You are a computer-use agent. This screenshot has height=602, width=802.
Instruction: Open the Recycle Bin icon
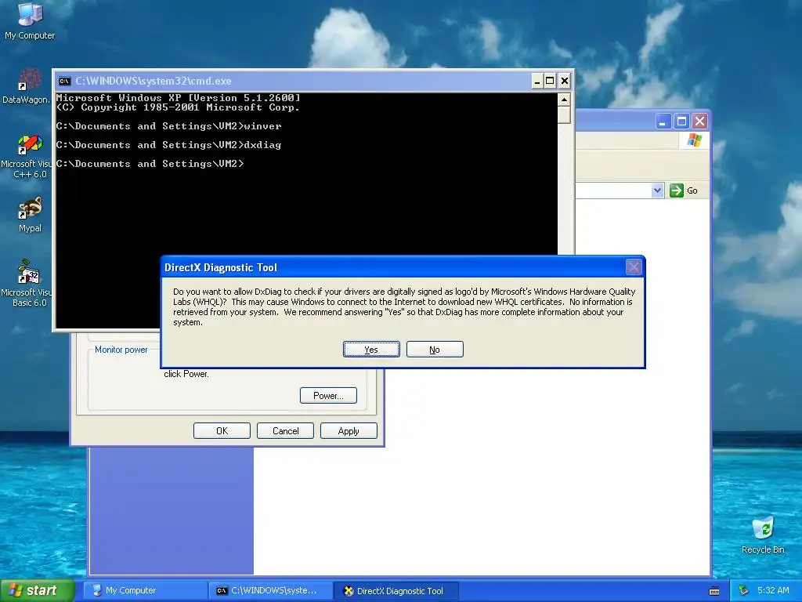pyautogui.click(x=763, y=535)
